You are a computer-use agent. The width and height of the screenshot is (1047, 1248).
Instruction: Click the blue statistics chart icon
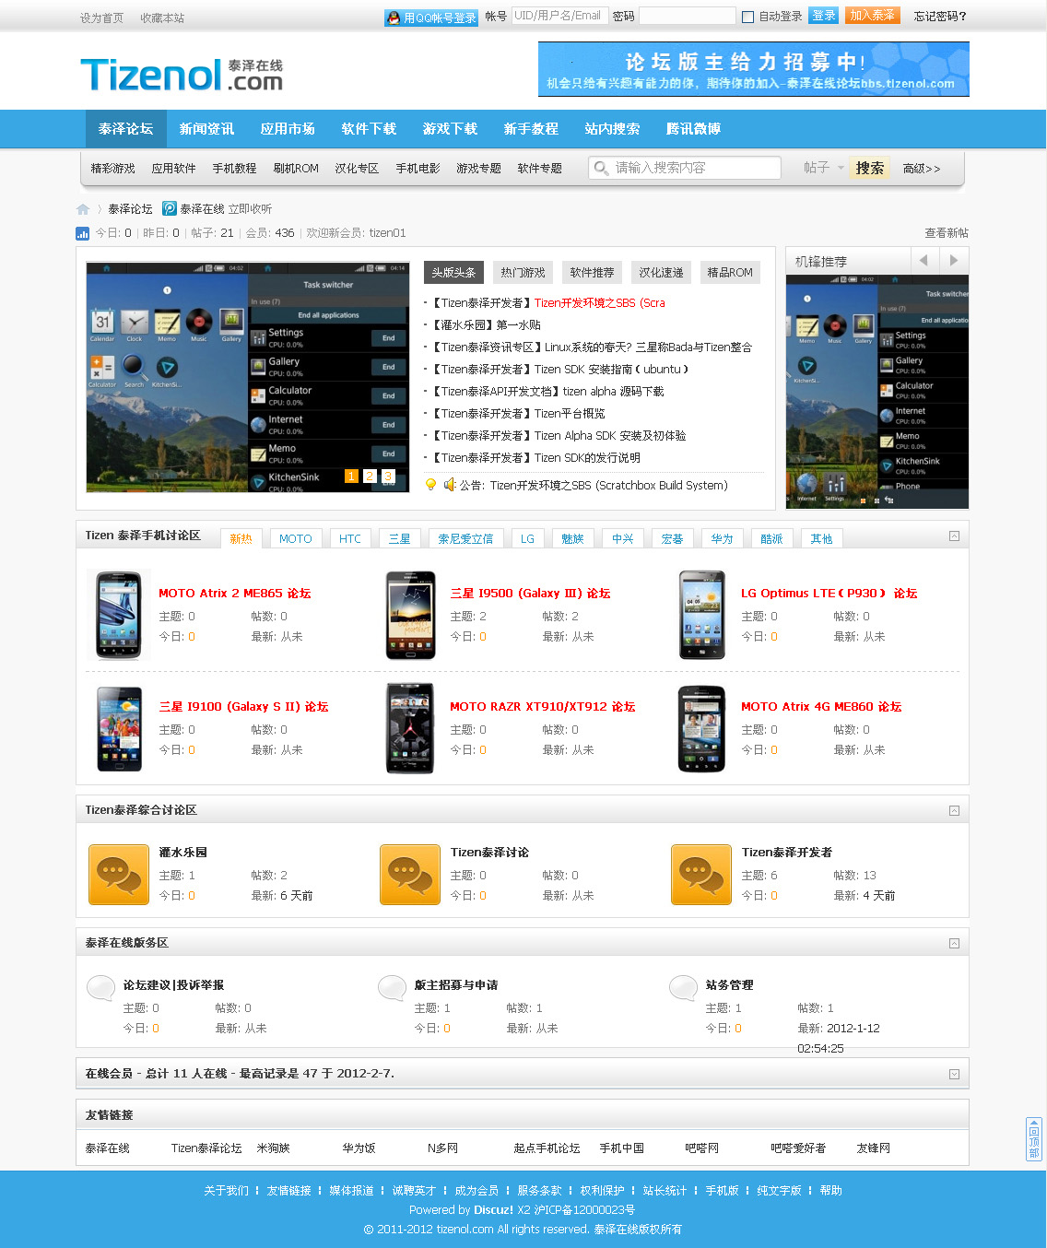(x=83, y=233)
